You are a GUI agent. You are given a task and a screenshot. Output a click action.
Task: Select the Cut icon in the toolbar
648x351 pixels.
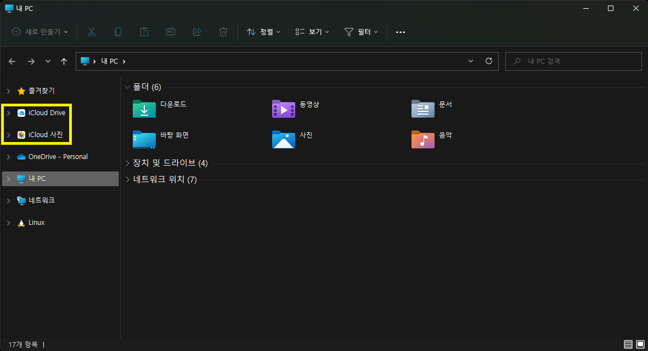(x=92, y=32)
